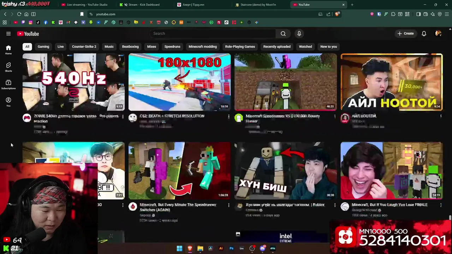
Task: Open the 180x1080 CS2 video thumbnail
Action: [179, 82]
